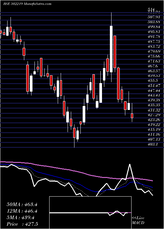The height and width of the screenshot is (229, 164).
Task: Click the 503.88 price level label
Action: pos(154,22)
